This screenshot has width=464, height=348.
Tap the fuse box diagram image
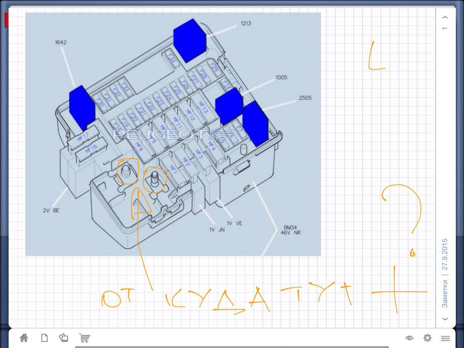(x=173, y=134)
